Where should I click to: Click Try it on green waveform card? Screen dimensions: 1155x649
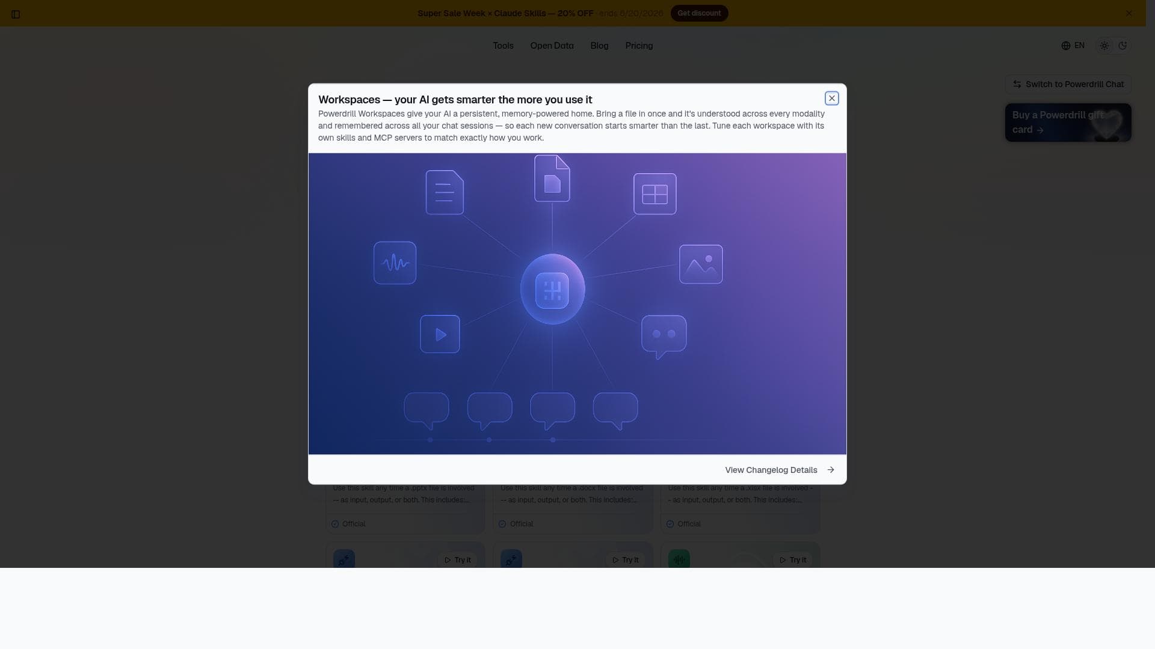coord(793,560)
